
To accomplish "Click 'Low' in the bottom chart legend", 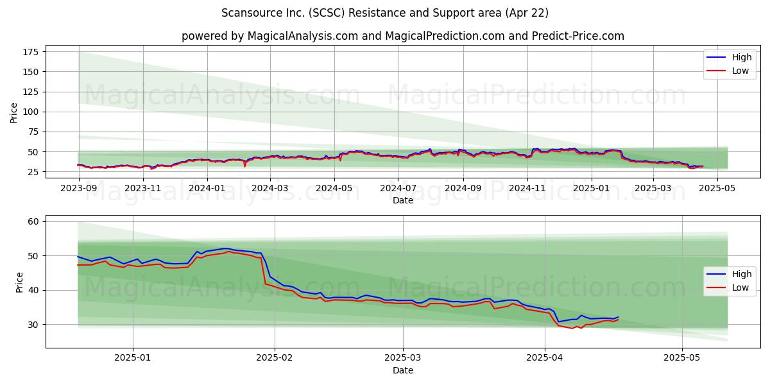I will (x=740, y=287).
